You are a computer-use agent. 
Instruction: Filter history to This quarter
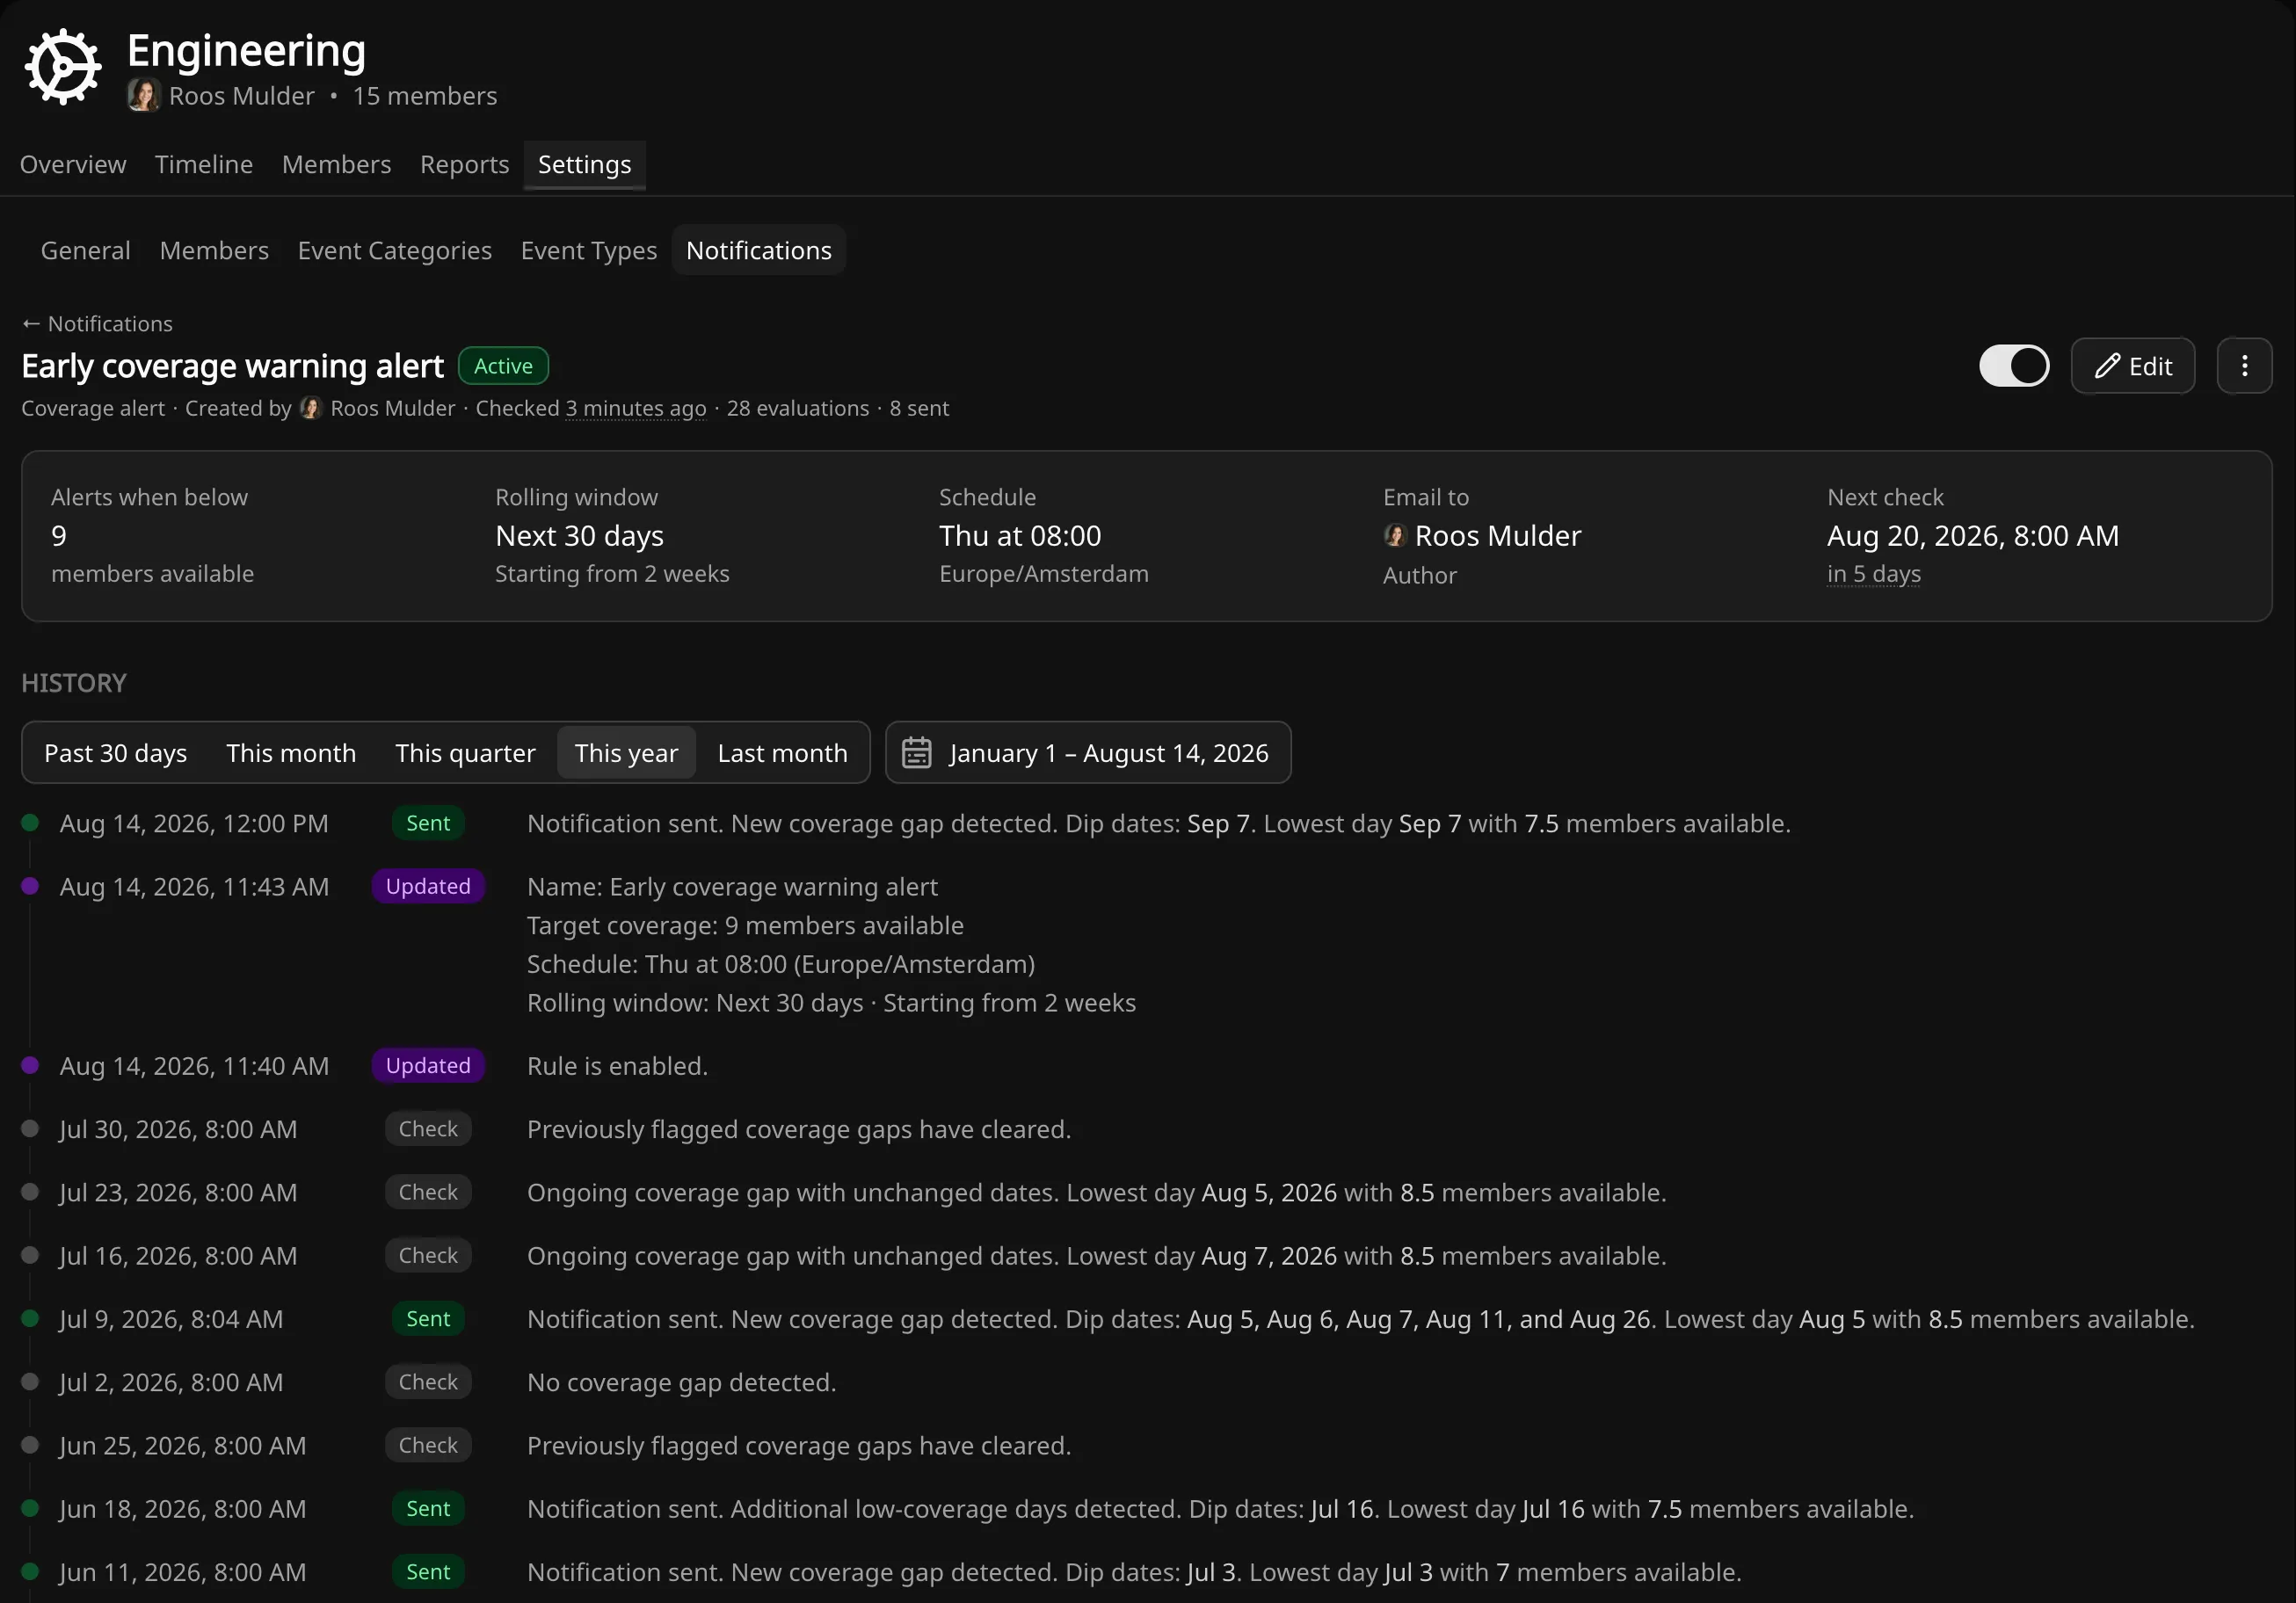[465, 753]
